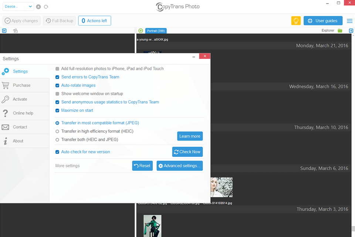This screenshot has height=237, width=355.
Task: Minimize the Settings dialog
Action: tap(193, 57)
